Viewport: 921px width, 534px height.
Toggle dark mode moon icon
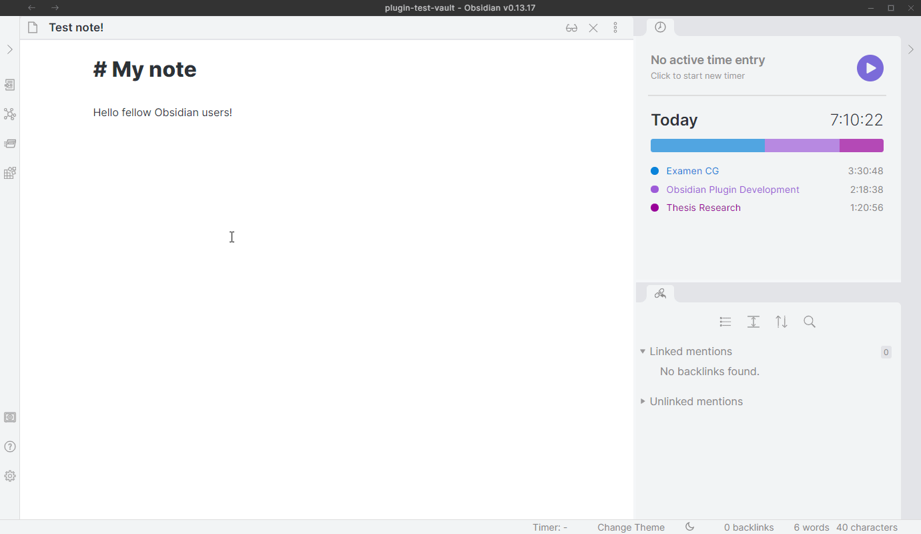click(690, 527)
